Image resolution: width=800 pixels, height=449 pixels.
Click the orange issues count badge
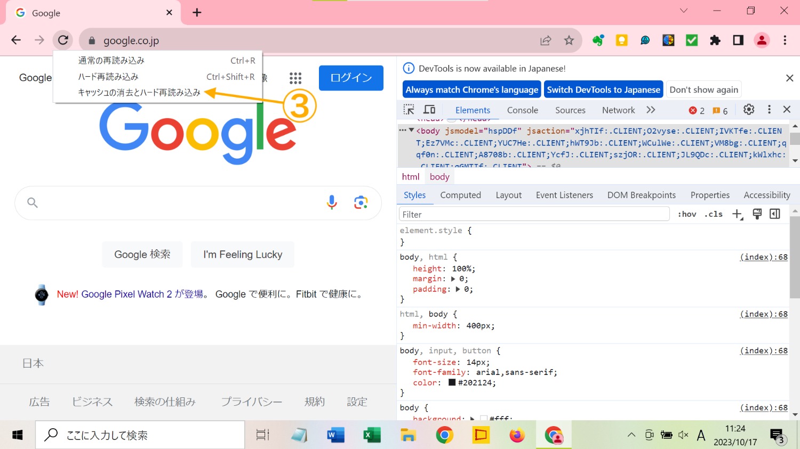720,110
